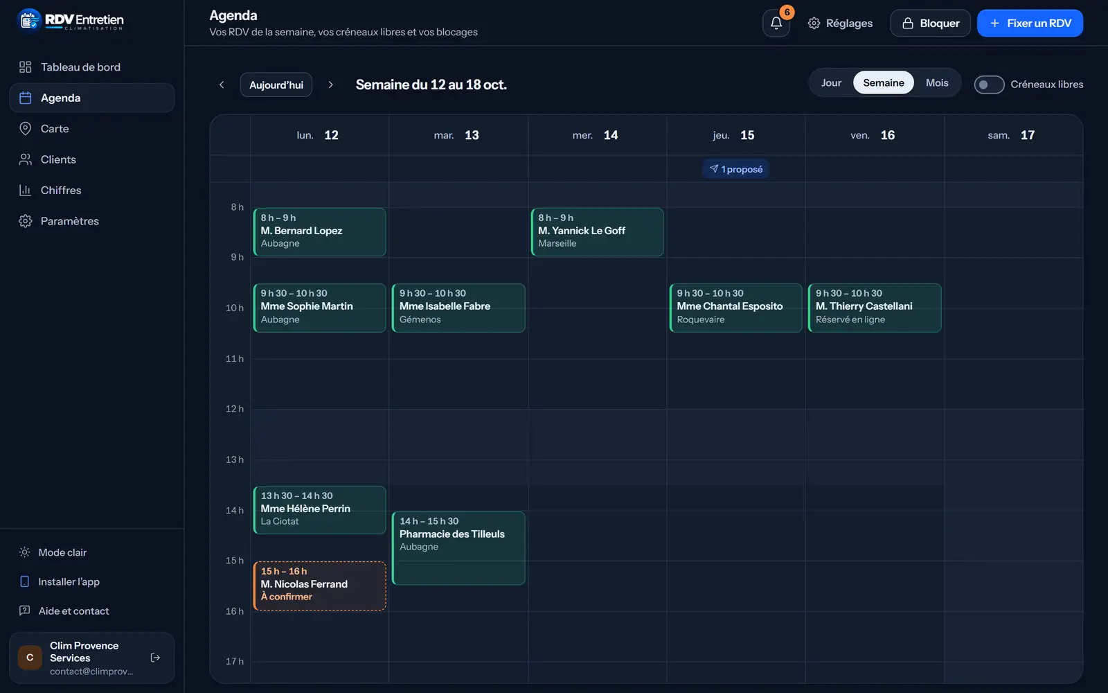
Task: Click the Chiffres bar chart icon
Action: (x=26, y=190)
